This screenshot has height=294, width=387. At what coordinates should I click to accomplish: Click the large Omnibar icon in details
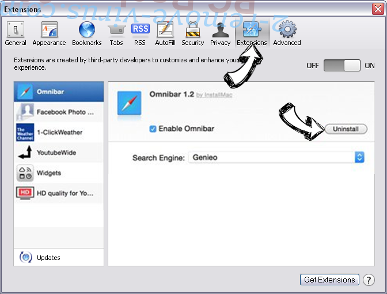130,103
